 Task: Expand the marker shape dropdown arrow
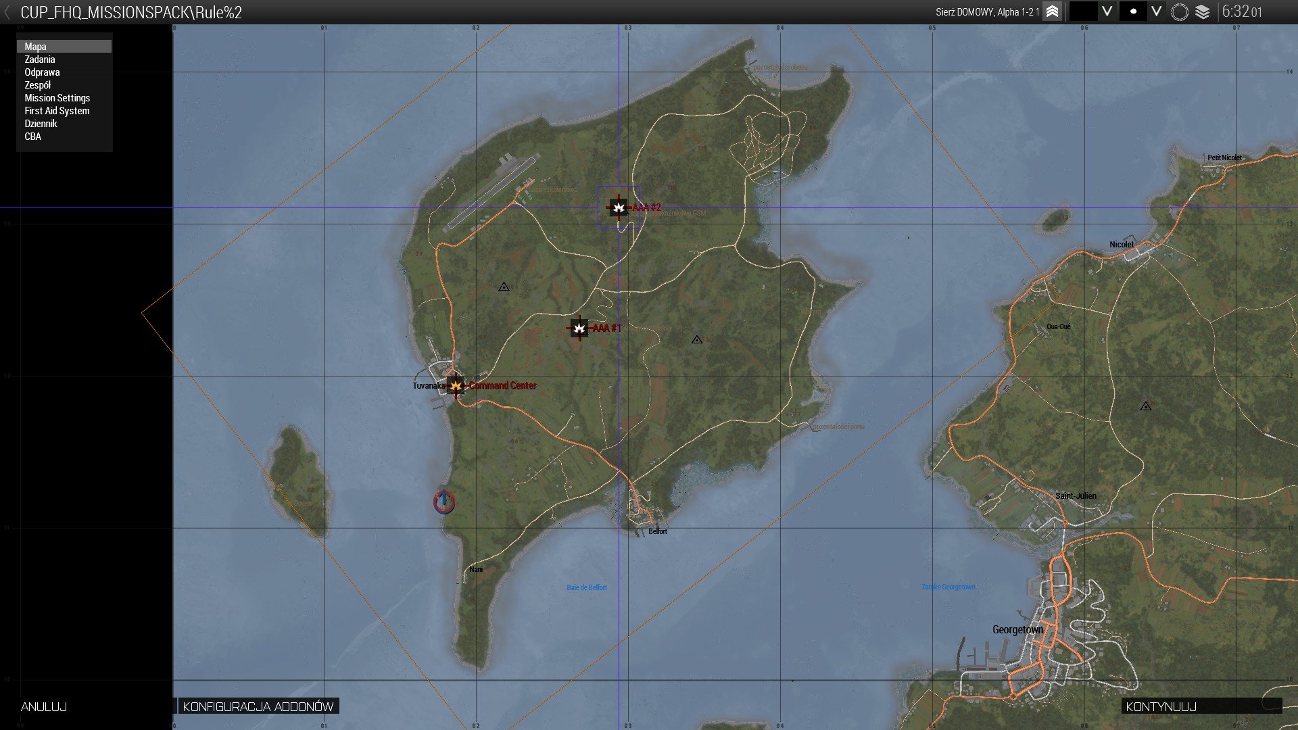[x=1157, y=11]
